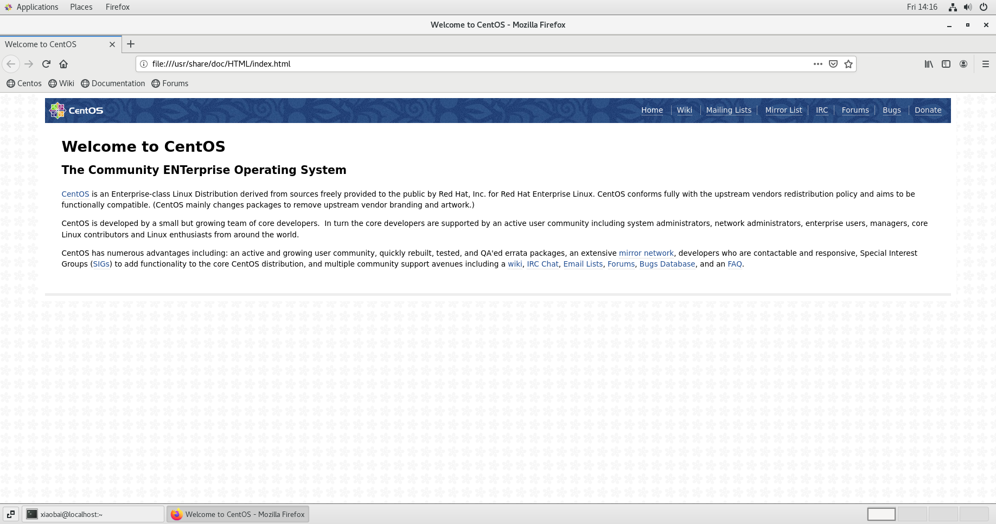Image resolution: width=996 pixels, height=524 pixels.
Task: Follow the IRC Chat link
Action: (542, 264)
